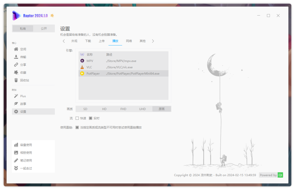The image size is (295, 190).
Task: Click the header icon in engine table
Action: 82,54
